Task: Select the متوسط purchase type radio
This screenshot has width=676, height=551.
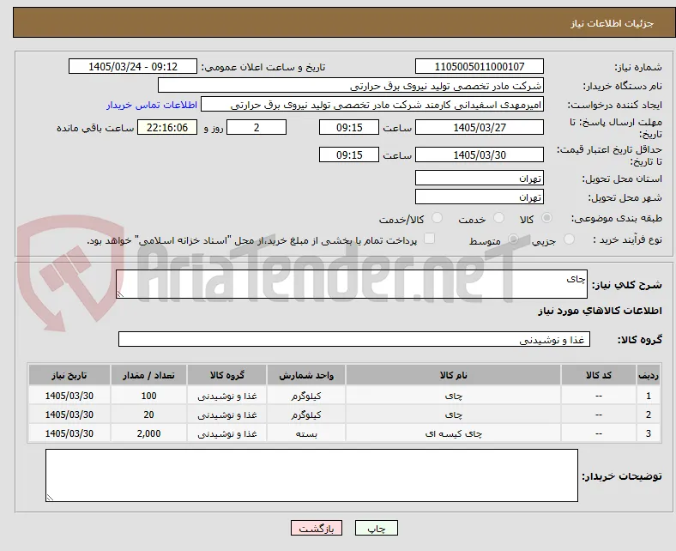Action: 513,239
